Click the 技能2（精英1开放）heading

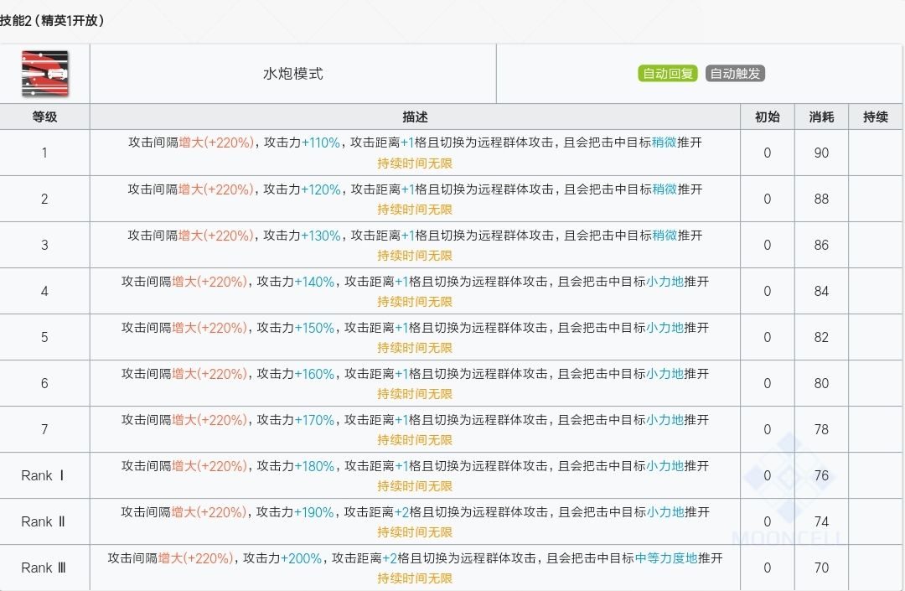(52, 21)
